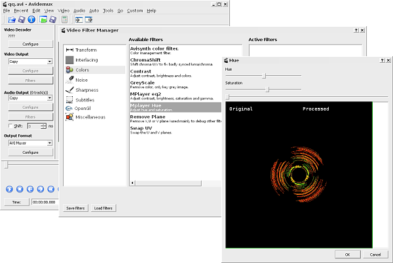
Task: Open the Transform filter category
Action: [86, 50]
